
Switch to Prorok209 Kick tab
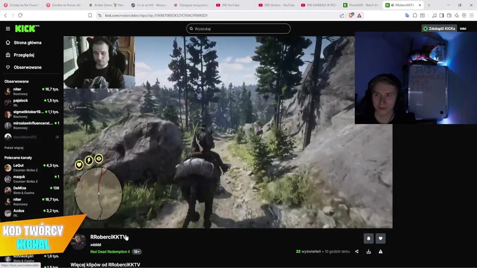click(x=361, y=5)
